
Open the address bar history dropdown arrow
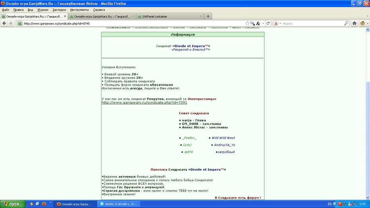click(x=263, y=23)
